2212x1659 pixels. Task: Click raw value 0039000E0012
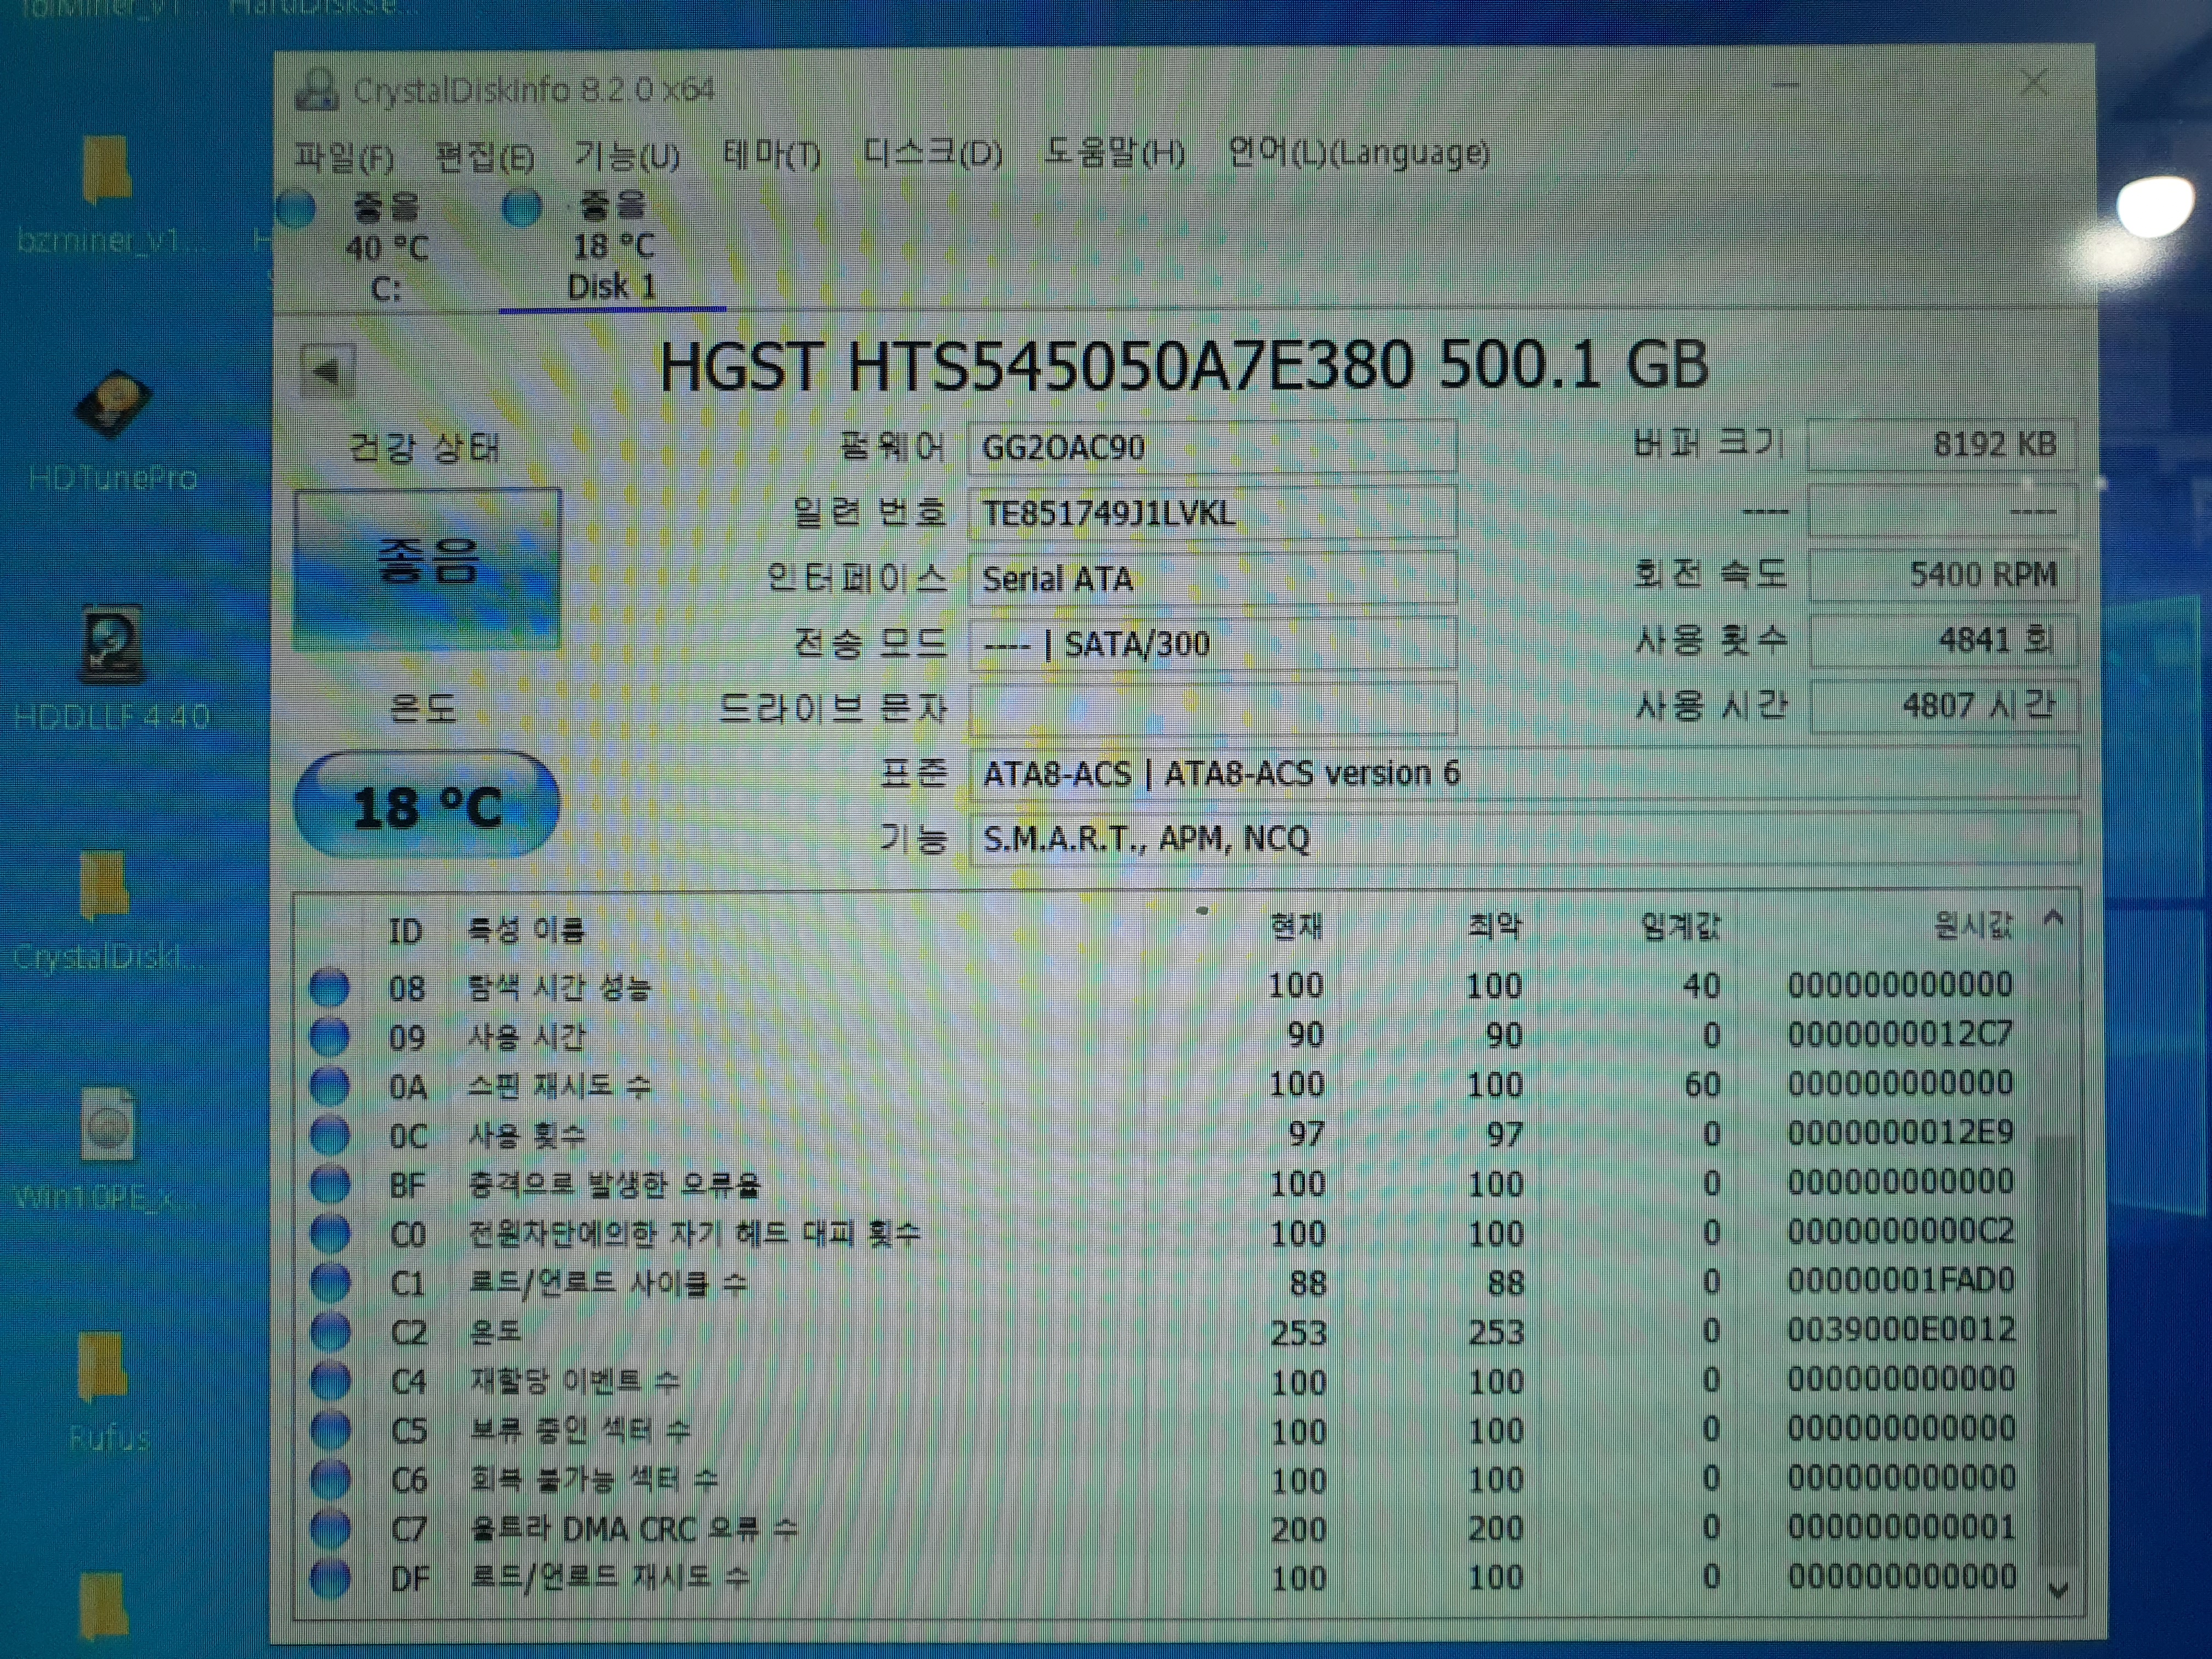click(x=1901, y=1330)
